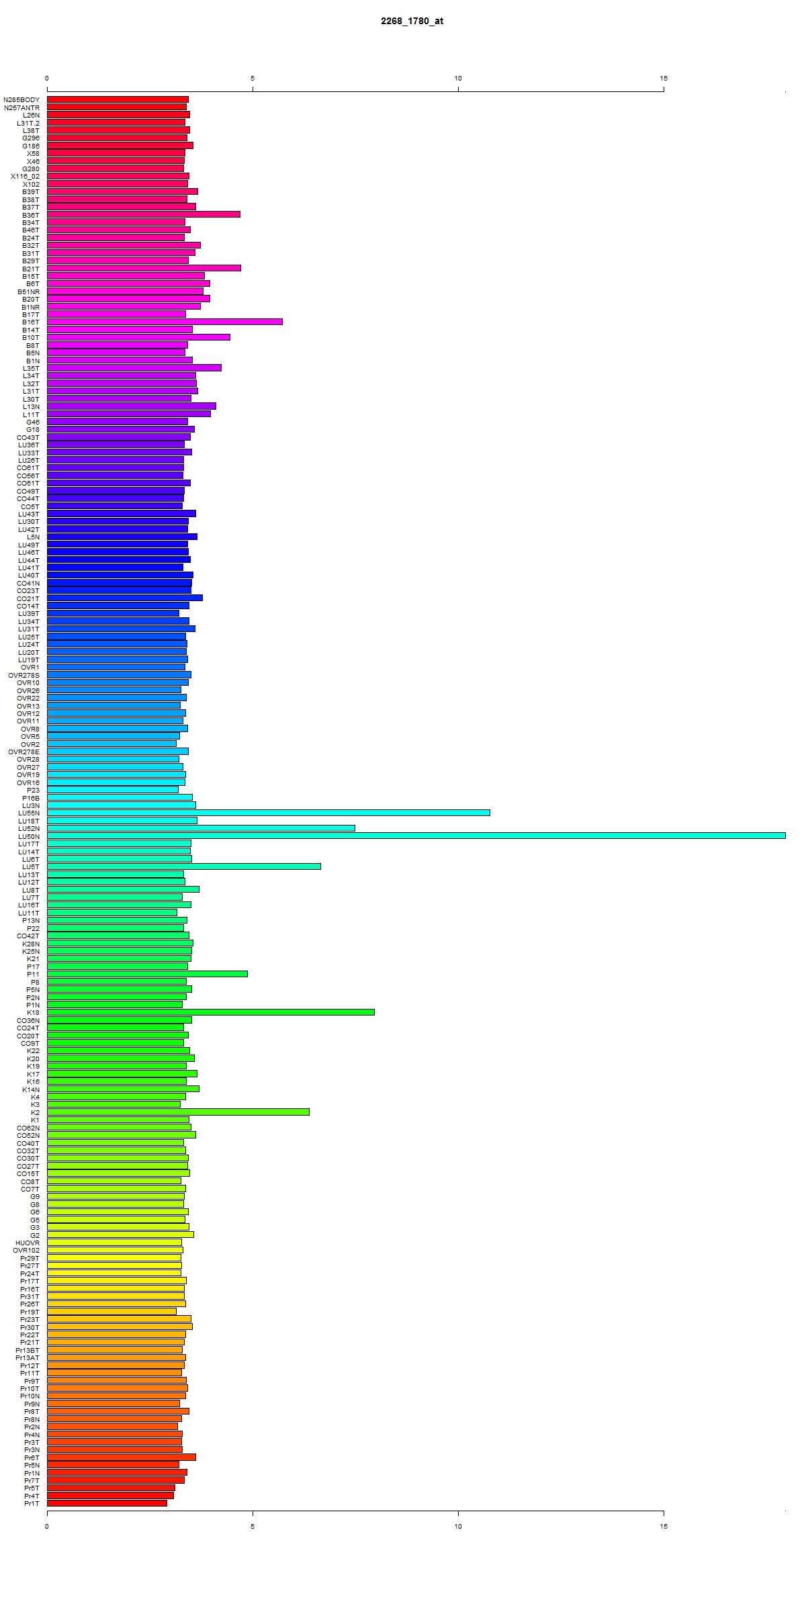The width and height of the screenshot is (806, 1612).
Task: Click the chart title 2268_1780_at
Action: click(x=412, y=21)
